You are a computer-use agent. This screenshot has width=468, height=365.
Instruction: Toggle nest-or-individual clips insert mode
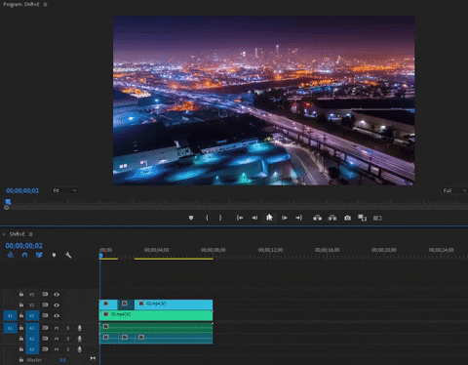tap(10, 255)
